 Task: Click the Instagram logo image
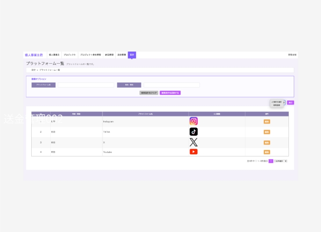click(193, 121)
